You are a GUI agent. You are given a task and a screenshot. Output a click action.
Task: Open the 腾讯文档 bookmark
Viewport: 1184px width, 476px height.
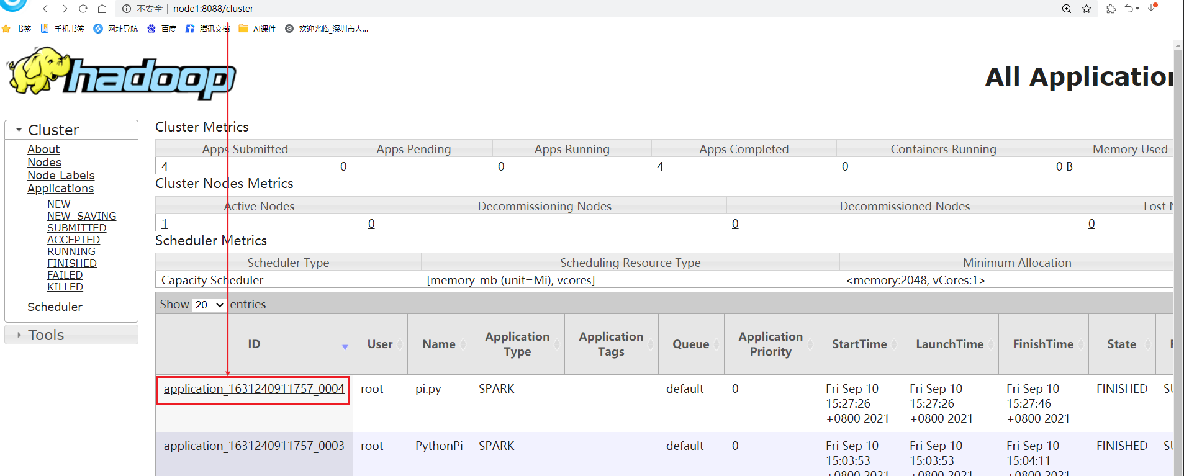pos(207,29)
